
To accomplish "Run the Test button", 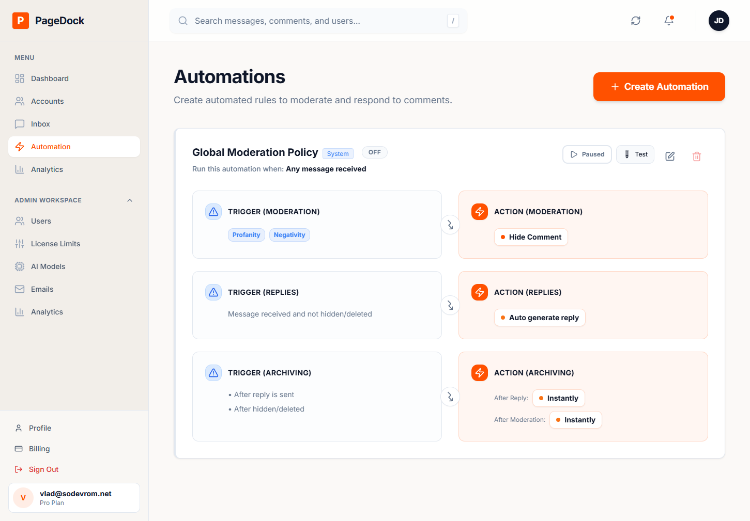I will point(635,154).
